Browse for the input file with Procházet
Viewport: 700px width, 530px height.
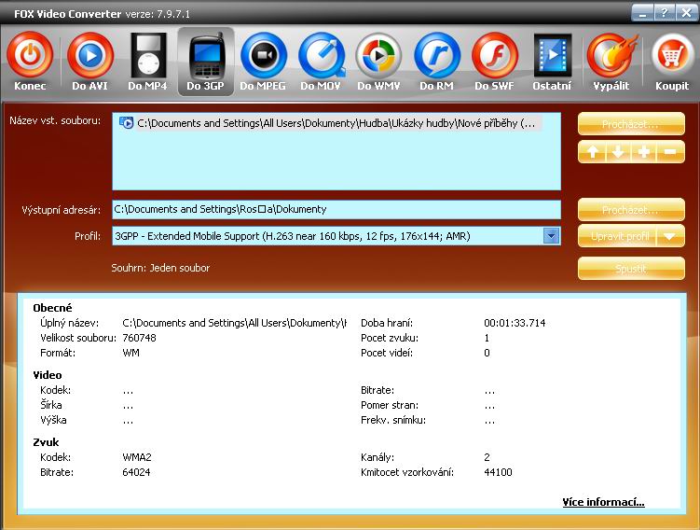pyautogui.click(x=631, y=124)
